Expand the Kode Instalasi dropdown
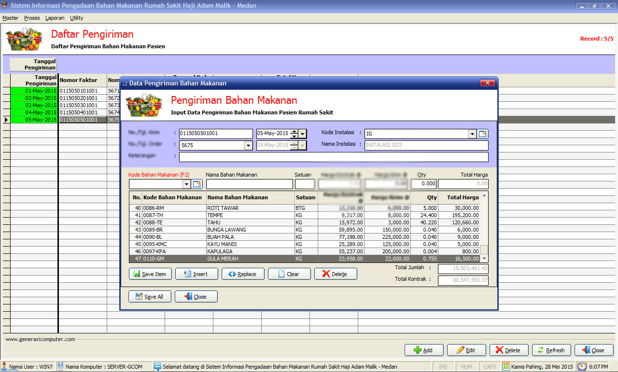Screen dimensions: 618x372 coord(472,134)
